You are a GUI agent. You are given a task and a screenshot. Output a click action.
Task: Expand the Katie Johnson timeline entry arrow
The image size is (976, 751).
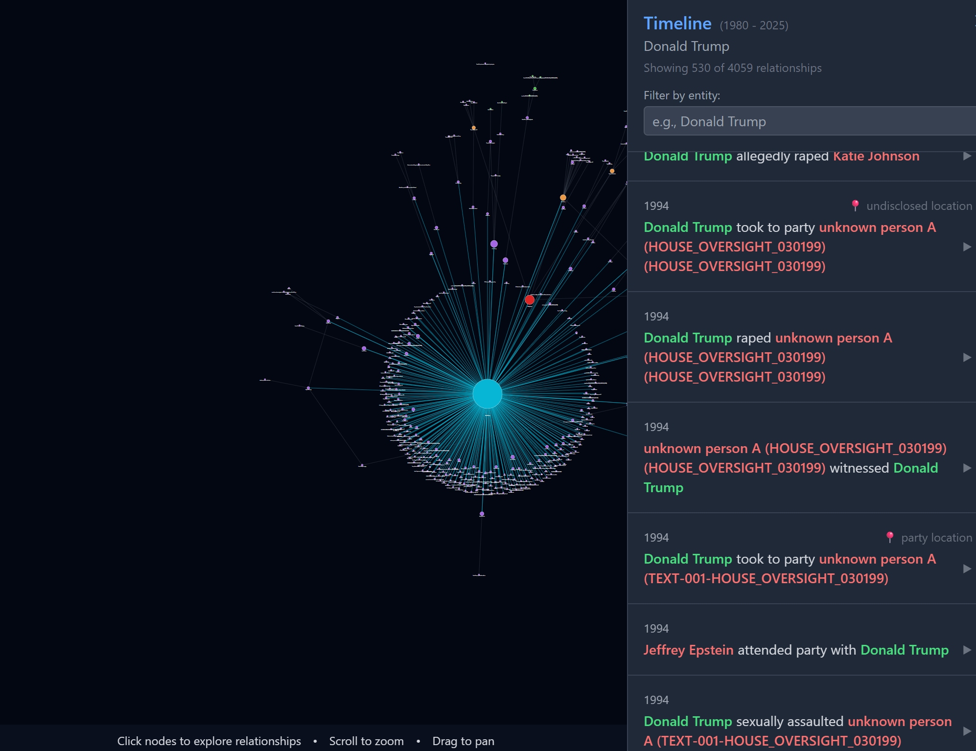coord(967,156)
